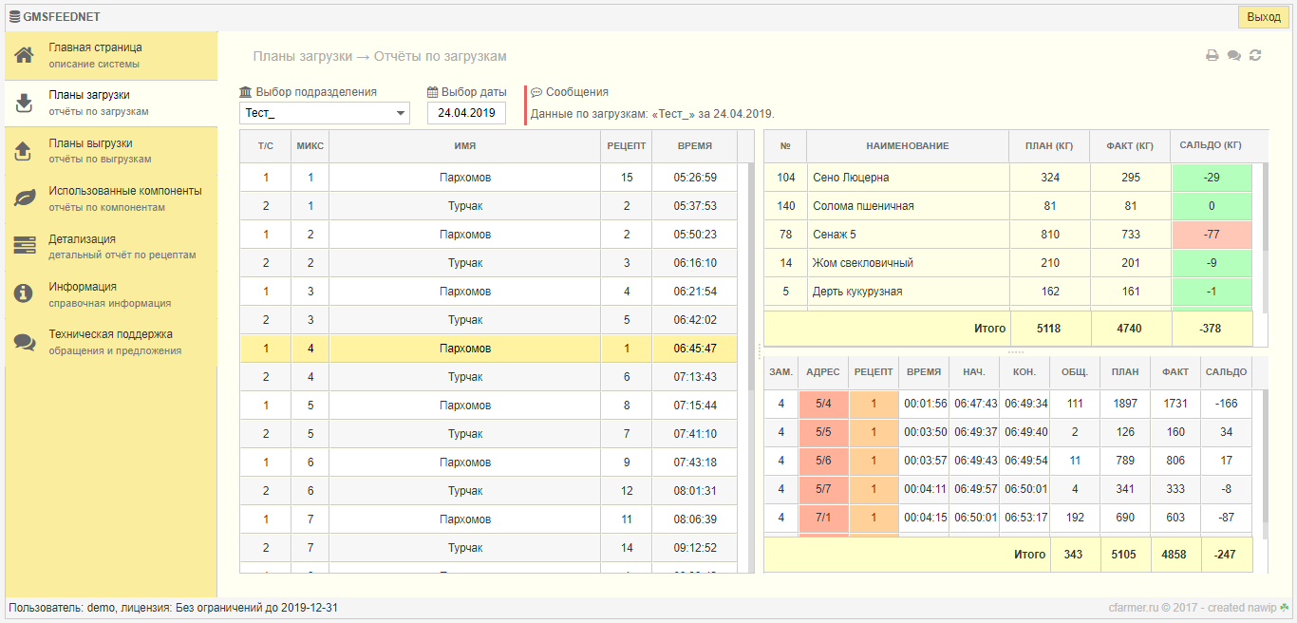Viewport: 1297px width, 623px height.
Task: Click the Дерть кукурузная component row
Action: coord(1008,292)
